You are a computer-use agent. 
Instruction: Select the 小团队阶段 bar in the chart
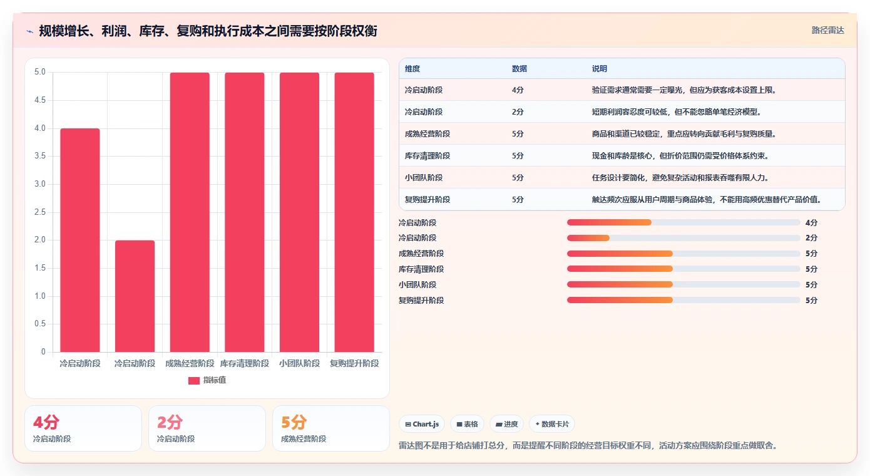tap(299, 212)
